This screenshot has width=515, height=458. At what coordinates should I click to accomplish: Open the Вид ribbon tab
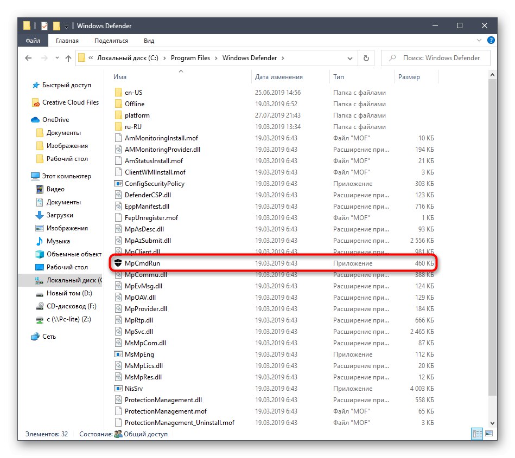(149, 41)
